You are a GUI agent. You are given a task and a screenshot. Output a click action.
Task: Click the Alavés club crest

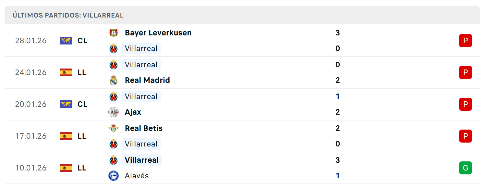click(114, 176)
